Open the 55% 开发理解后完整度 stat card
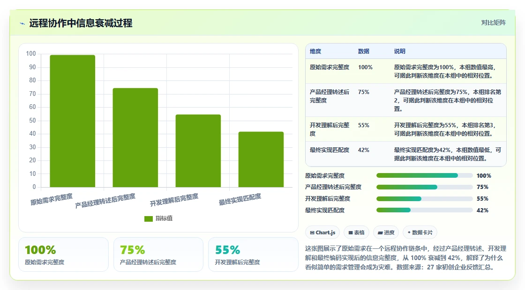525x290 pixels. (x=253, y=254)
